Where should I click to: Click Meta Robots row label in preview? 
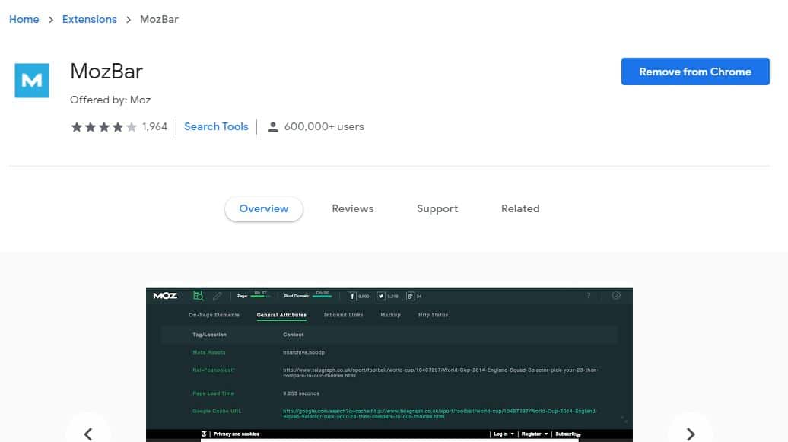[x=209, y=352]
